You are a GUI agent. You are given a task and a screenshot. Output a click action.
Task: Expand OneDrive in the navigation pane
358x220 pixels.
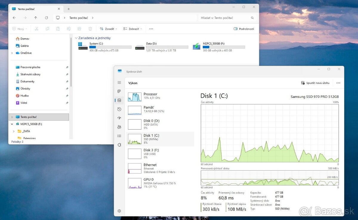pos(12,53)
